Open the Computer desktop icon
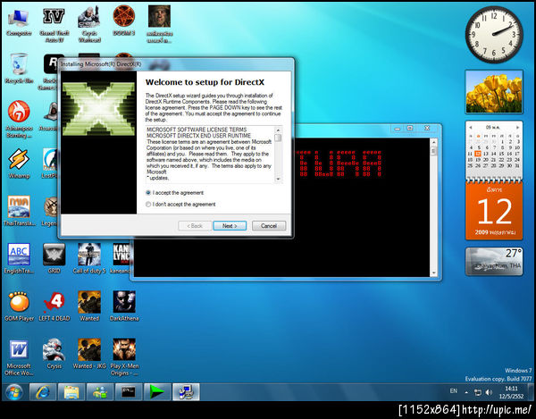This screenshot has height=419, width=536. 19,22
